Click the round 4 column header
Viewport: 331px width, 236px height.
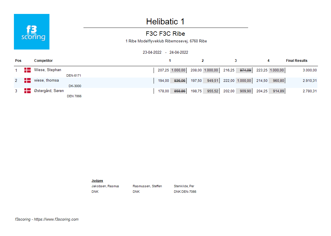coord(268,61)
